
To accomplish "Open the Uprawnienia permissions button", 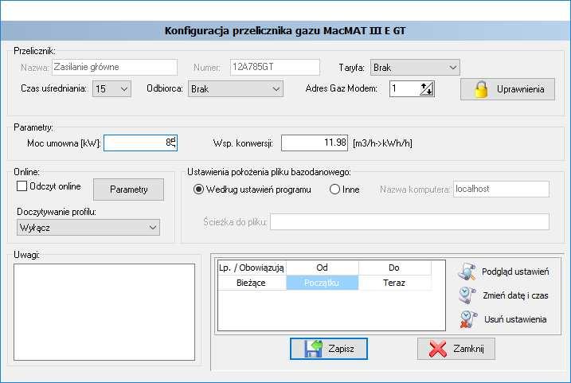I will (507, 89).
